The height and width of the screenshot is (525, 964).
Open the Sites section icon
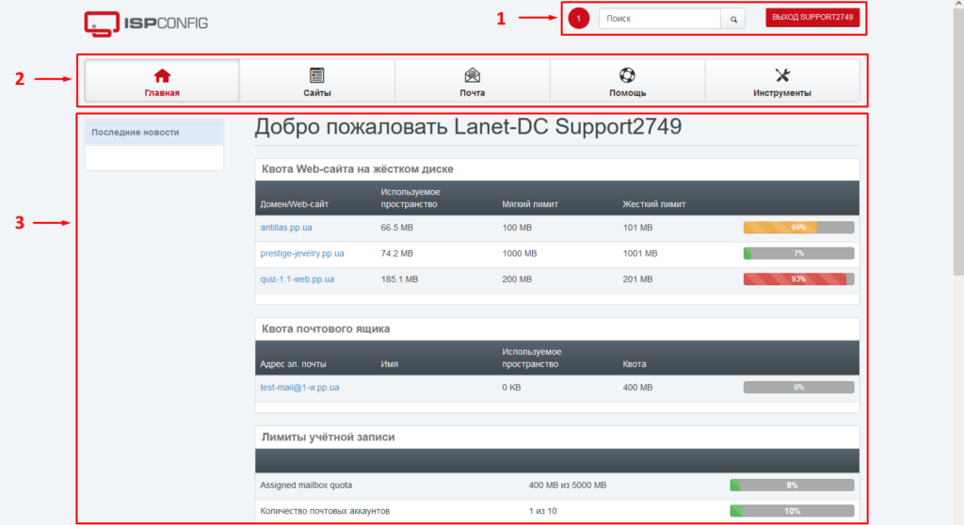317,75
